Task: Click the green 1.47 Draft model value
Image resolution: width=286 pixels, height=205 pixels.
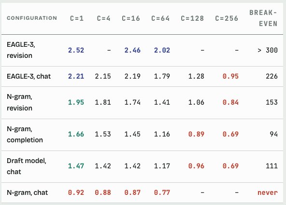Action: click(x=76, y=166)
